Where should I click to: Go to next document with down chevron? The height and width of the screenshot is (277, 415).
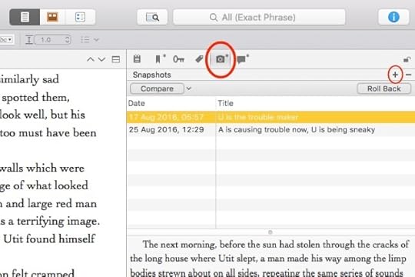click(102, 59)
